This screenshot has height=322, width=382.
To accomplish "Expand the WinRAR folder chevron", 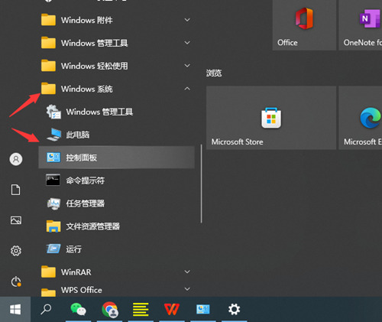I will pos(187,272).
